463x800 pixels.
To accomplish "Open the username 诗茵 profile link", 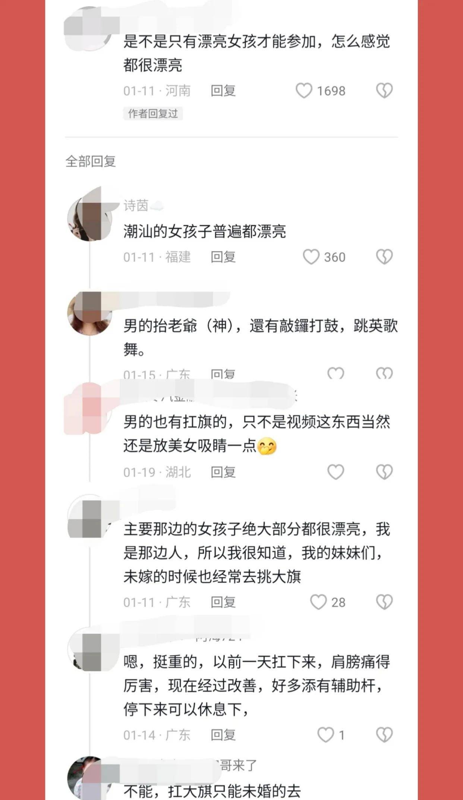I will [136, 205].
